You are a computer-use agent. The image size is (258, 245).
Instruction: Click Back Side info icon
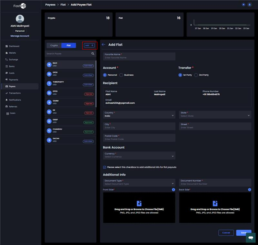[x=249, y=190]
